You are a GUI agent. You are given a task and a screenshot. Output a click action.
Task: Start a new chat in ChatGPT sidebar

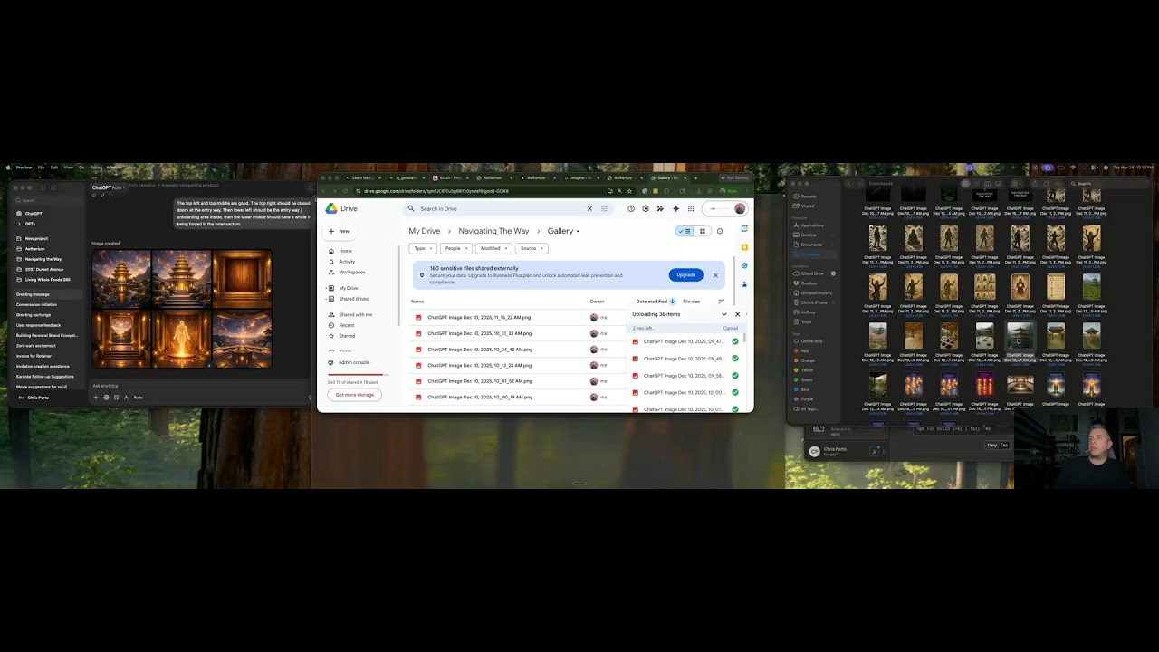[x=53, y=187]
